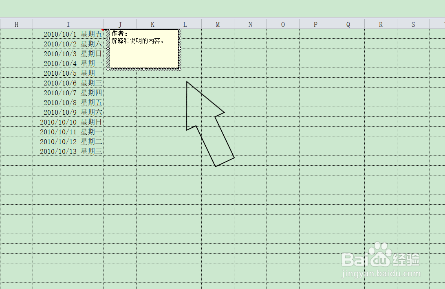445x289 pixels.
Task: Click cell with 2010/10/9 星期六
Action: pos(68,112)
